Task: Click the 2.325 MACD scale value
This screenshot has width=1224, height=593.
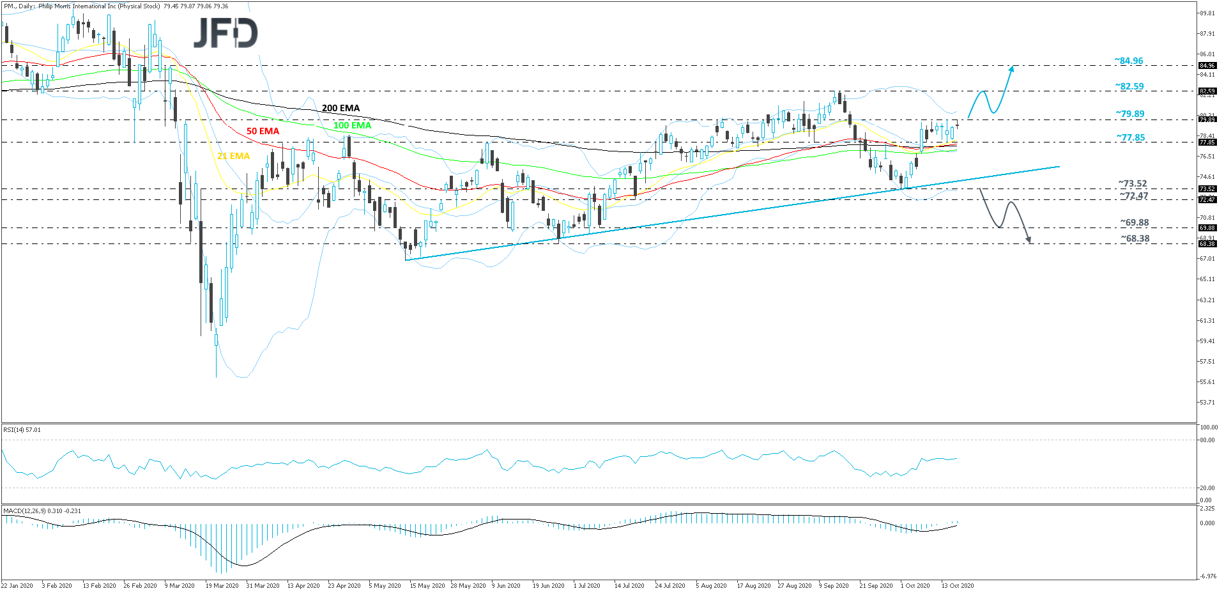Action: tap(1207, 509)
